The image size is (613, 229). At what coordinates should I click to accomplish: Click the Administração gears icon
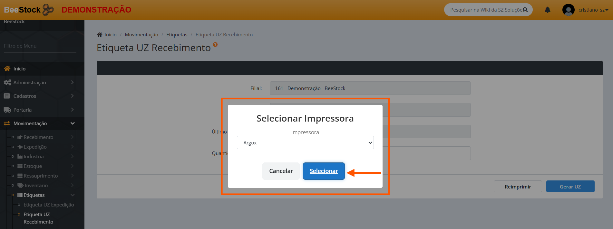click(7, 83)
